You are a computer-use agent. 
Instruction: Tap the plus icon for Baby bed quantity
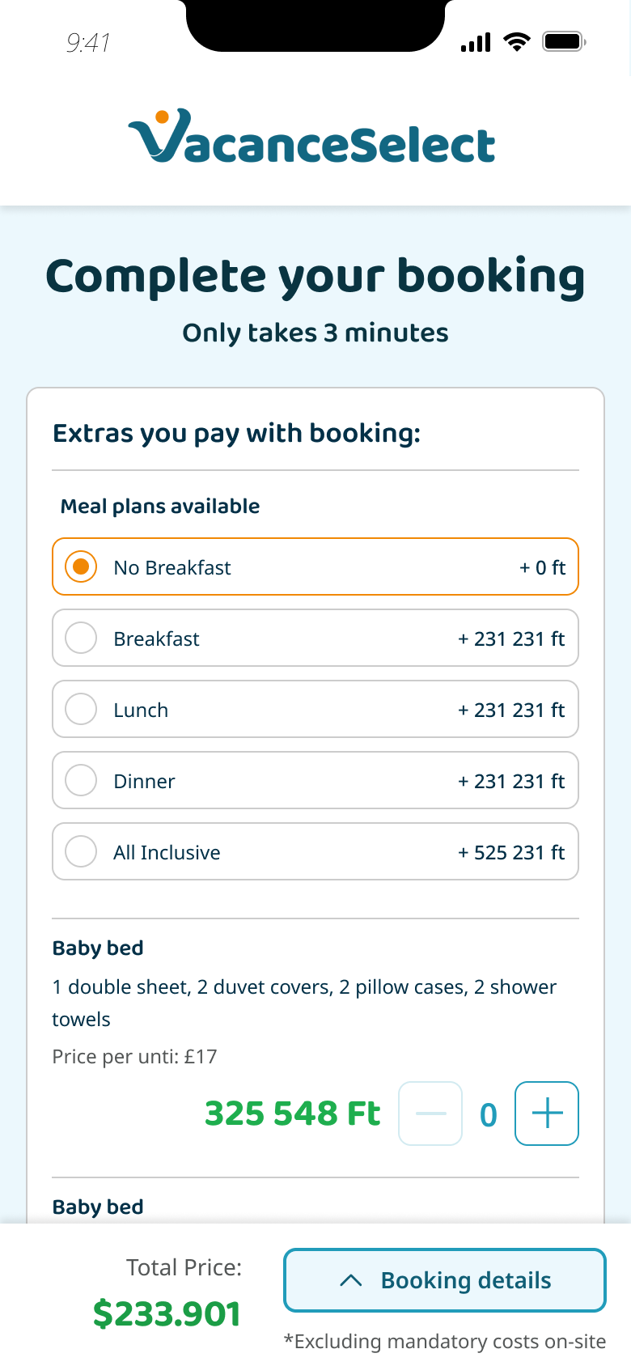[x=547, y=1114]
